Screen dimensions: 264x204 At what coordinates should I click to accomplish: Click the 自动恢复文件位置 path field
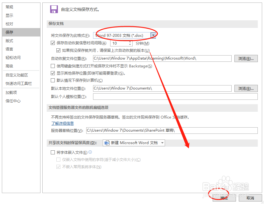(162, 58)
